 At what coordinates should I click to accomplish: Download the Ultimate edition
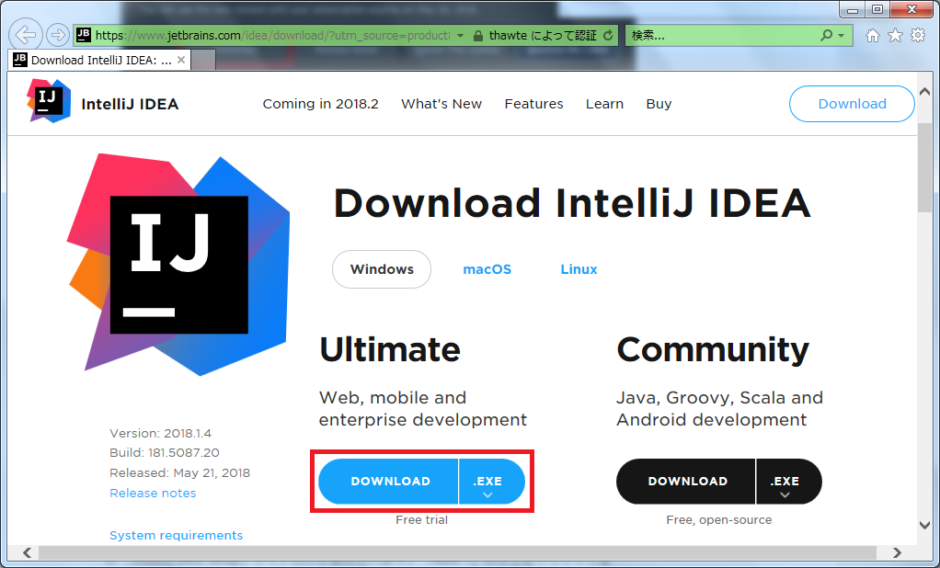(x=388, y=482)
